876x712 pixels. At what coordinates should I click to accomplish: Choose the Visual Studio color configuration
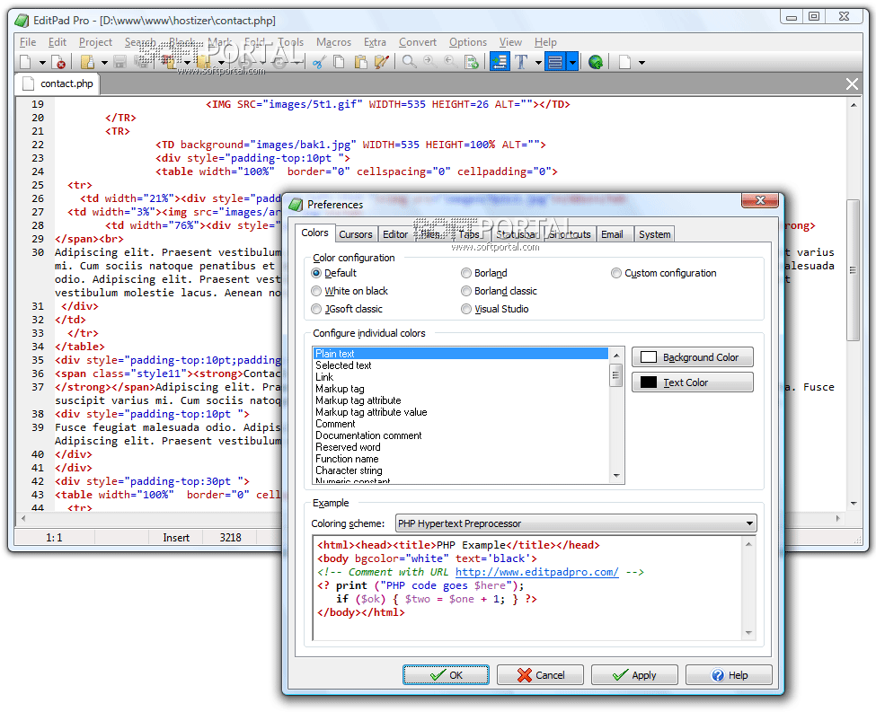coord(466,309)
